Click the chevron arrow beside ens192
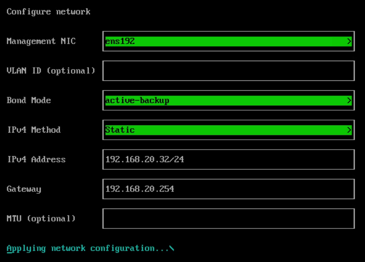Screen dimensions: 365x262 pos(349,41)
